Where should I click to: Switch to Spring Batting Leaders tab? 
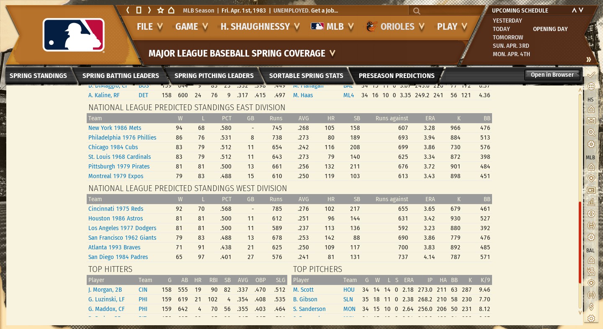(121, 76)
